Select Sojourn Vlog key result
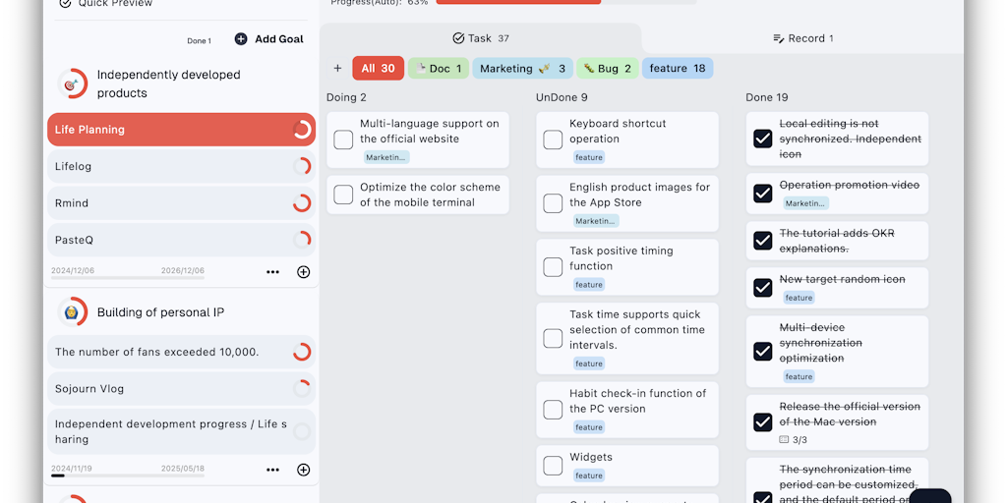The width and height of the screenshot is (1007, 503). 182,389
